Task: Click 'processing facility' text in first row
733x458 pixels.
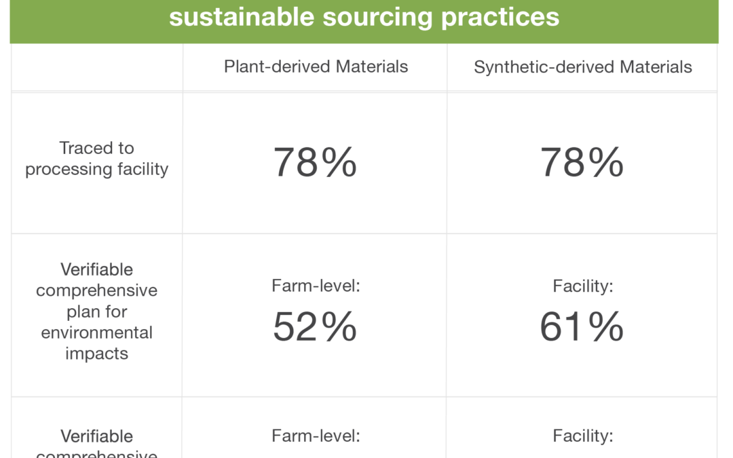Action: point(97,169)
